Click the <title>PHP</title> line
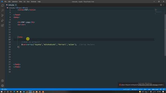The width and height of the screenshot is (166, 93). point(26,10)
